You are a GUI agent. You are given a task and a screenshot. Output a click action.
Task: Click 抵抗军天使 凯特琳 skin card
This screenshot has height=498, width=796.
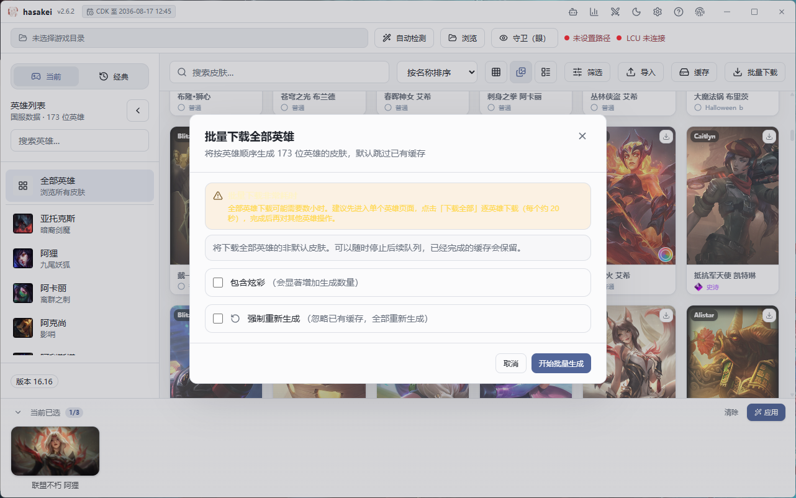click(x=733, y=211)
